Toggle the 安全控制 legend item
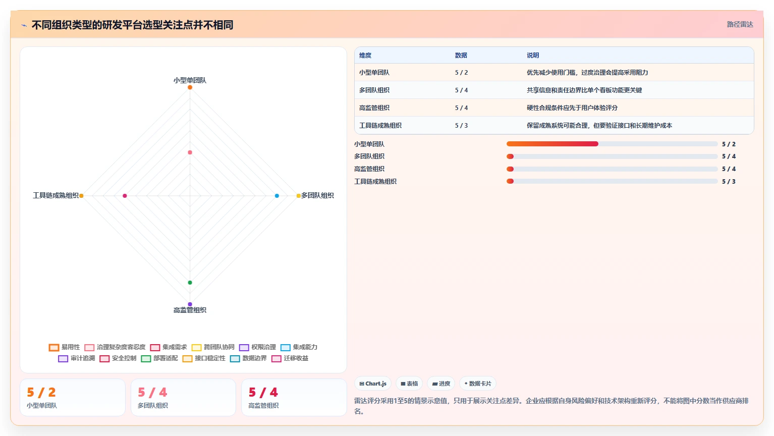This screenshot has width=774, height=436. pos(118,358)
